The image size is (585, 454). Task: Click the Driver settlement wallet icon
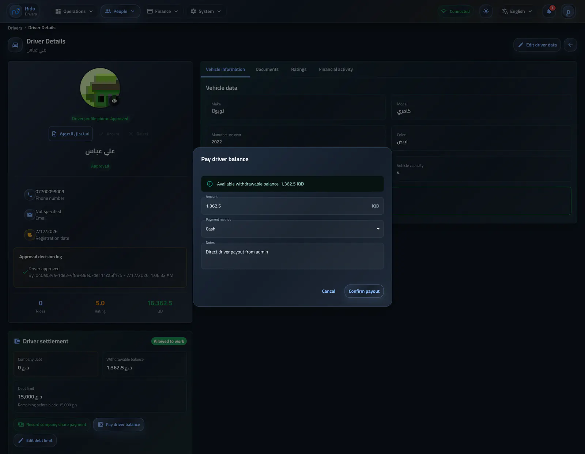point(17,341)
